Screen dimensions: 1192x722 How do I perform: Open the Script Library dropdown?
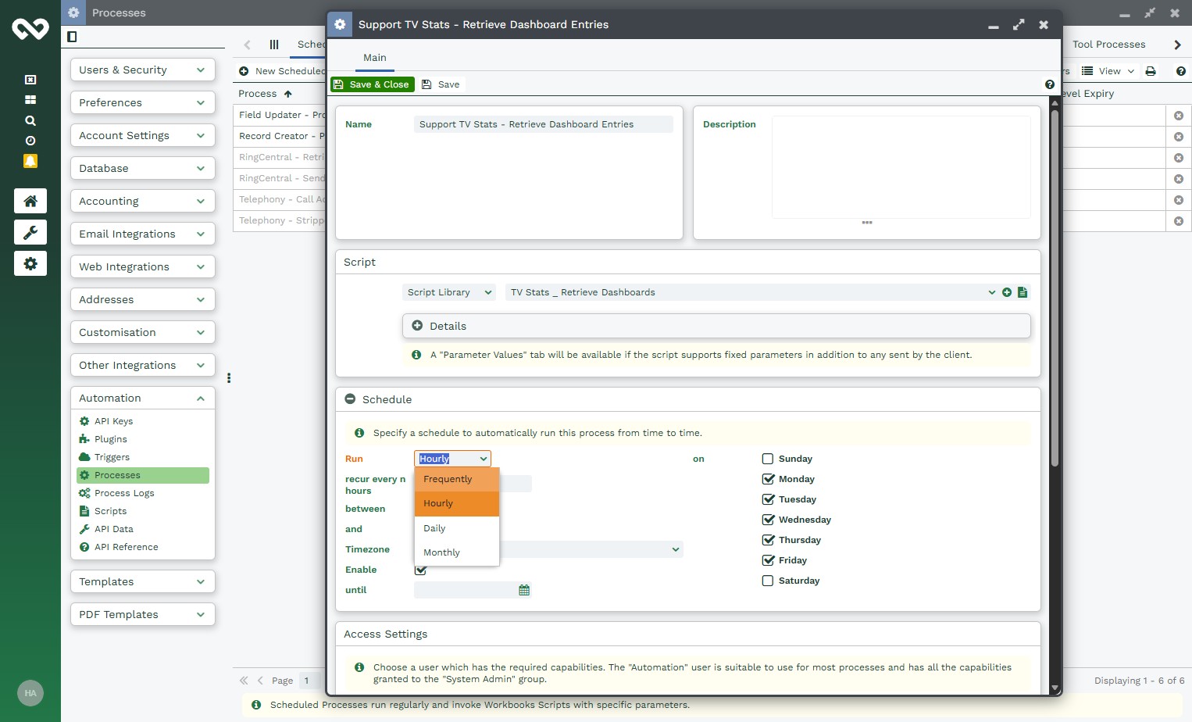coord(450,292)
